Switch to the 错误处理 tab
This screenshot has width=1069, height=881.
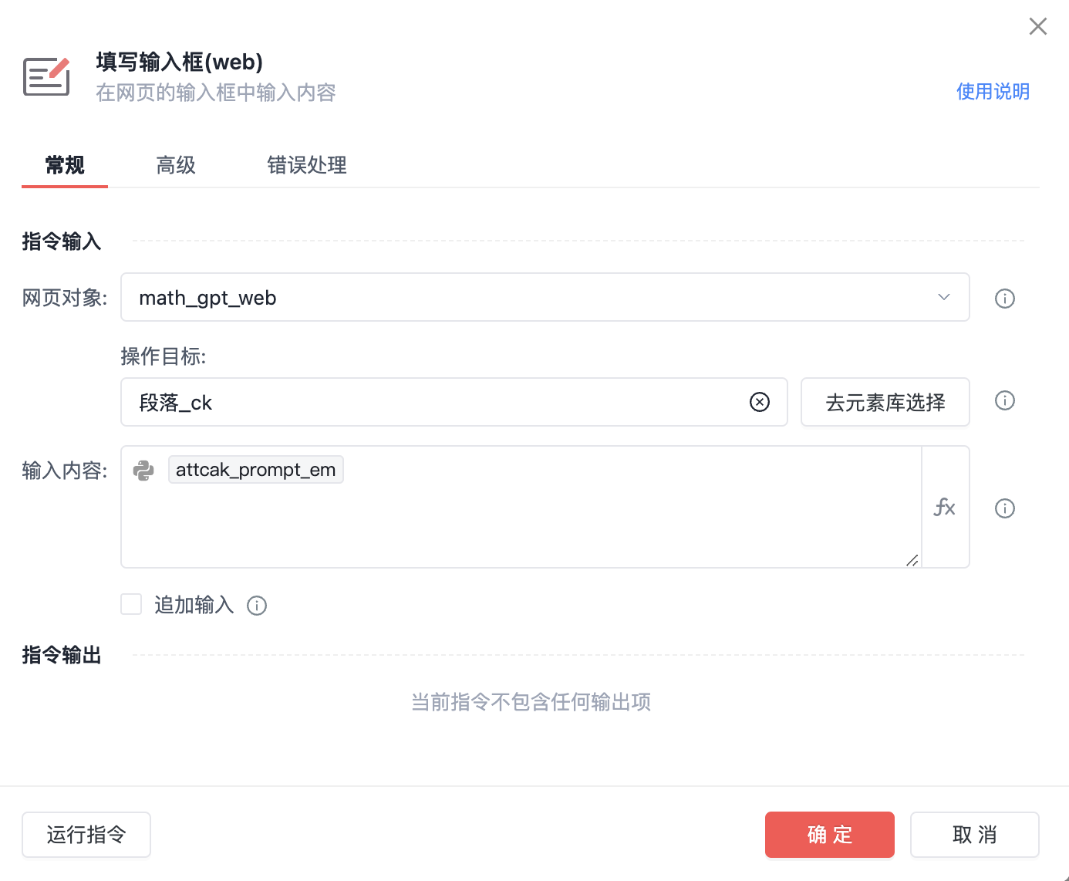[x=306, y=165]
